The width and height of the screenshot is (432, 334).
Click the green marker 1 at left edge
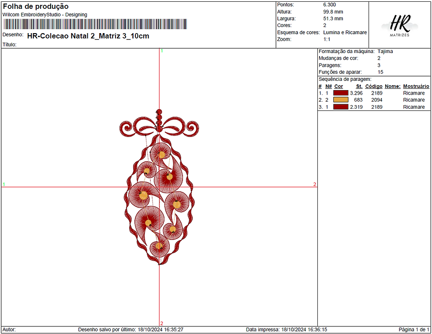pyautogui.click(x=4, y=184)
